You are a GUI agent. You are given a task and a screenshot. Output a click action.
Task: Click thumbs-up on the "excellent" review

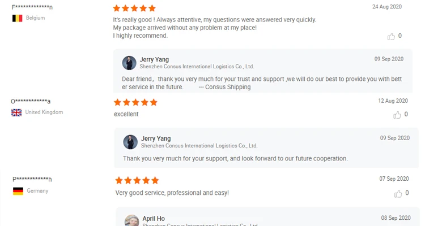(x=397, y=115)
